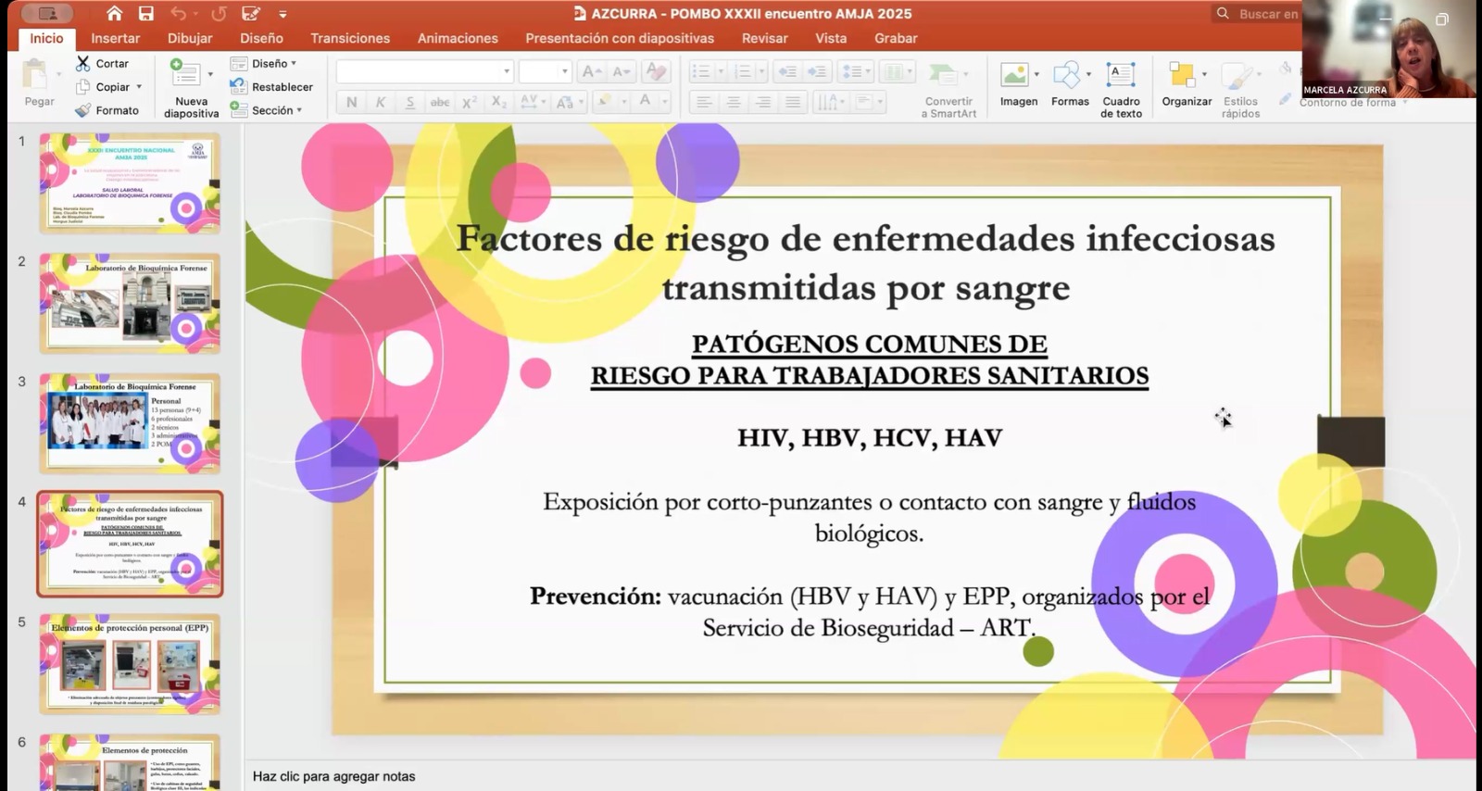Expand the Sección dropdown
The width and height of the screenshot is (1482, 791).
(x=299, y=110)
